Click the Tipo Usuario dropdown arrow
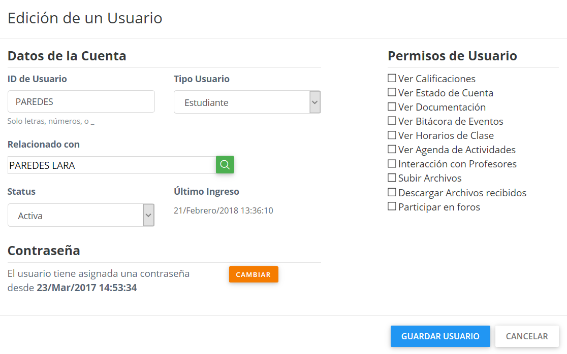The height and width of the screenshot is (354, 567). pyautogui.click(x=315, y=102)
